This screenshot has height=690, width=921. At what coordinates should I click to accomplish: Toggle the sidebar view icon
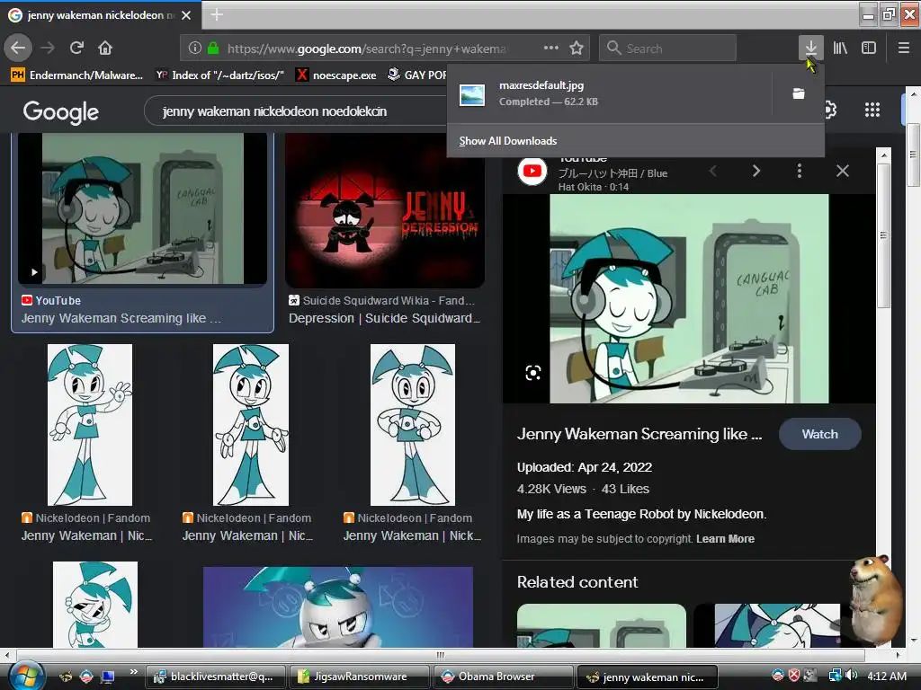point(869,48)
